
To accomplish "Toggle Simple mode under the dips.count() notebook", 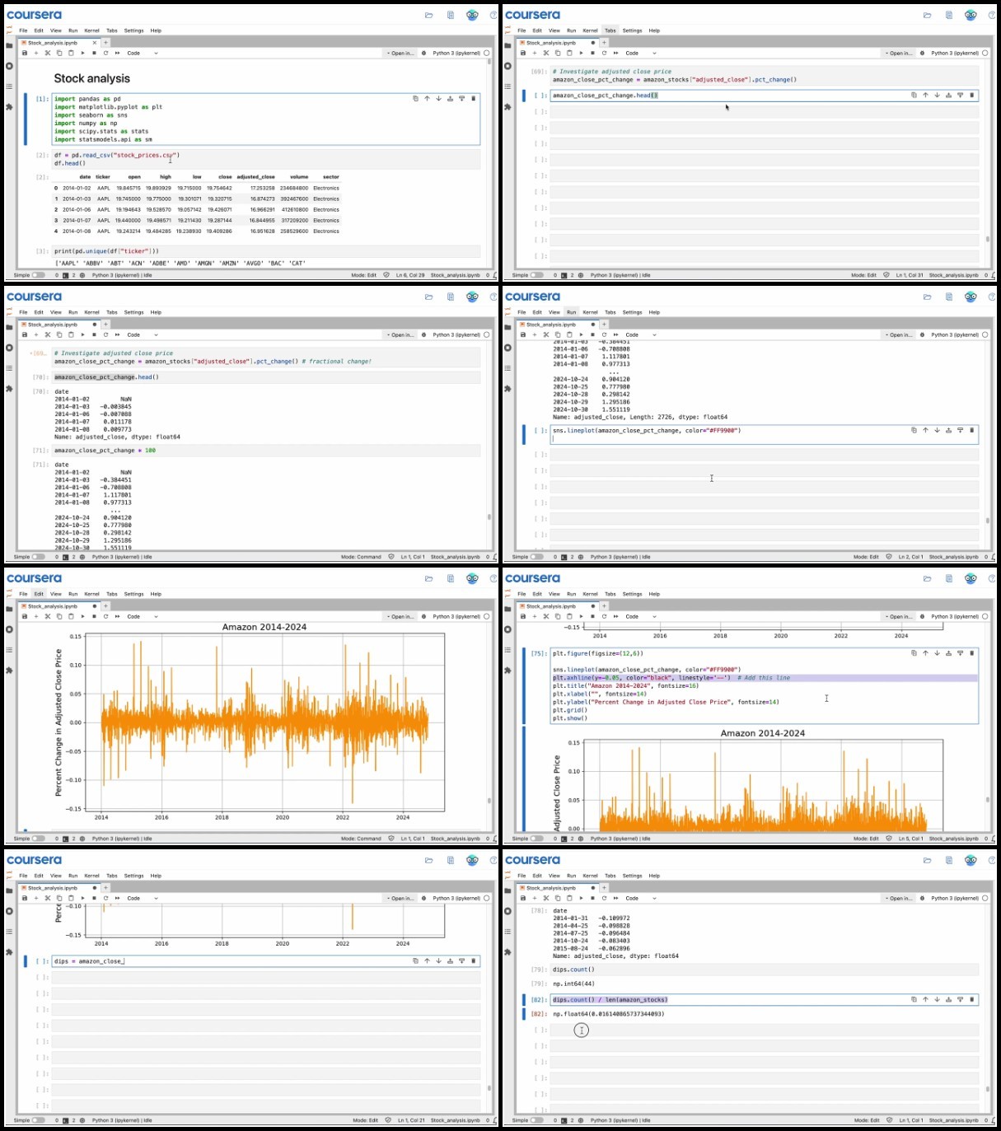I will coord(537,1120).
